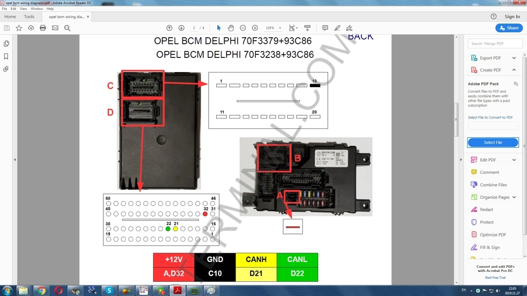This screenshot has width=527, height=296.
Task: Open the Export PDF tool
Action: 490,58
